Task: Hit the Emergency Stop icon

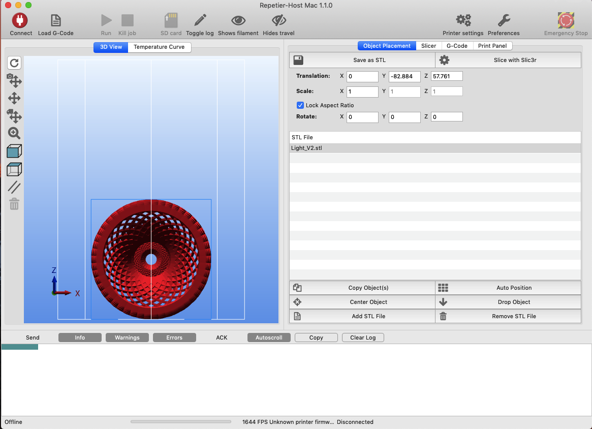Action: 566,20
